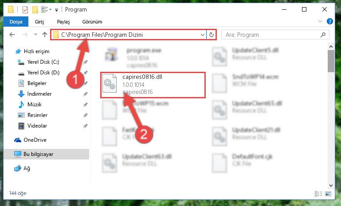Viewport: 341px width, 206px height.
Task: Go up one folder level arrow
Action: point(45,35)
